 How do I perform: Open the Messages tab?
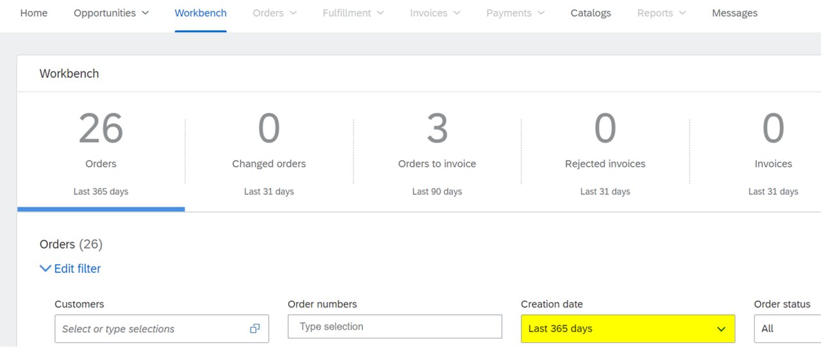[734, 13]
